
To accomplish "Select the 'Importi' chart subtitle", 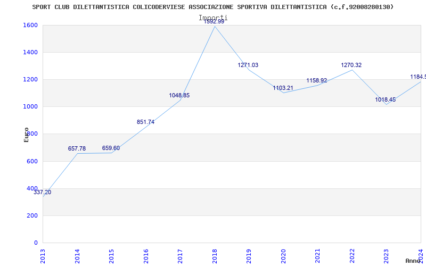I will 213,18.
